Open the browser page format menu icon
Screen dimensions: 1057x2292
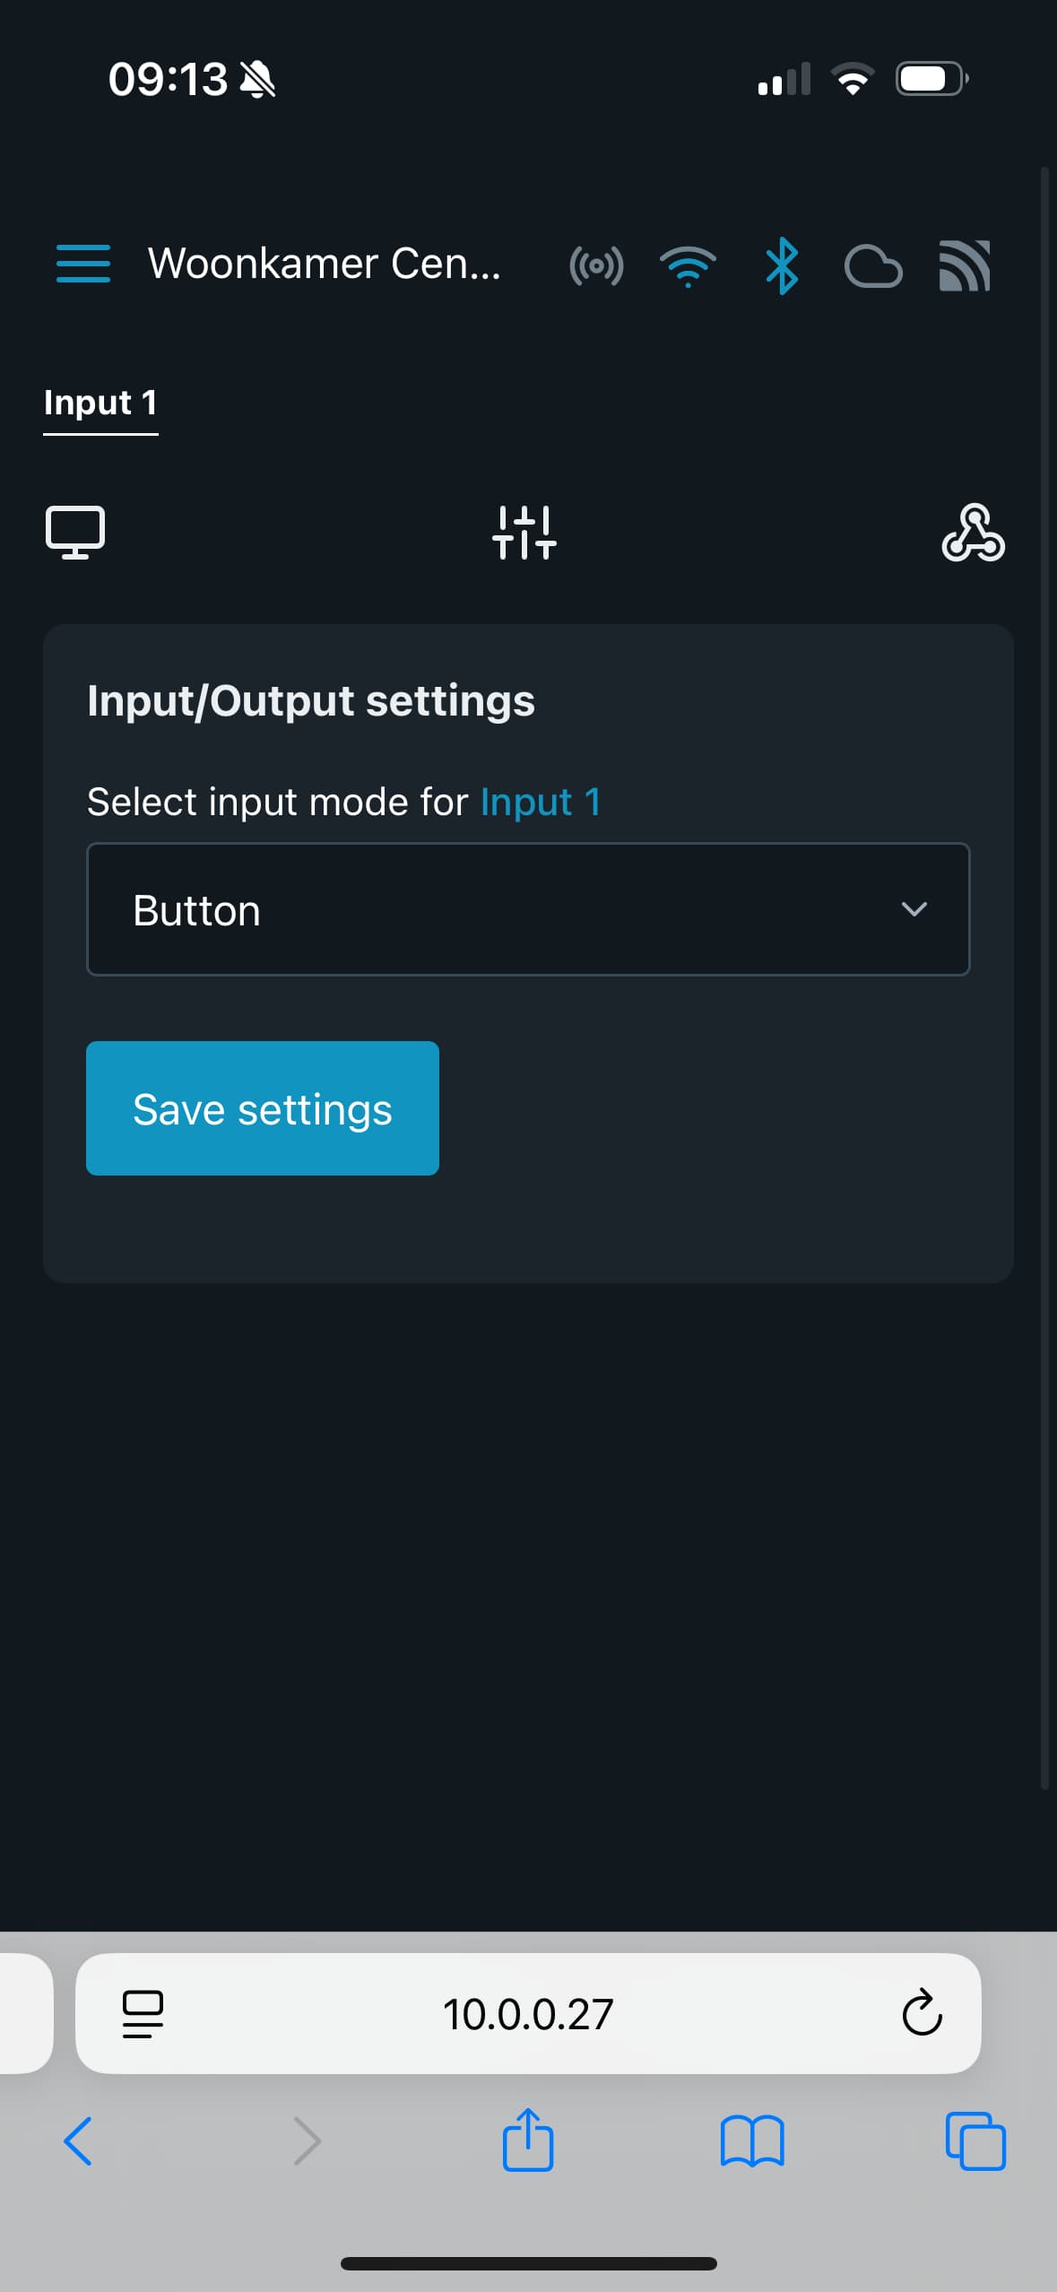point(143,2014)
